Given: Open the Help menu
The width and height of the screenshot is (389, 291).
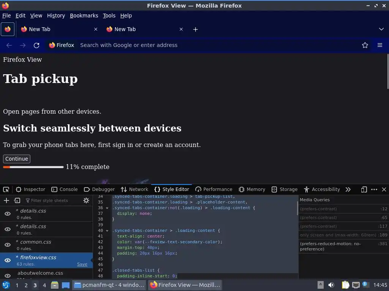Looking at the screenshot, I should (x=126, y=16).
